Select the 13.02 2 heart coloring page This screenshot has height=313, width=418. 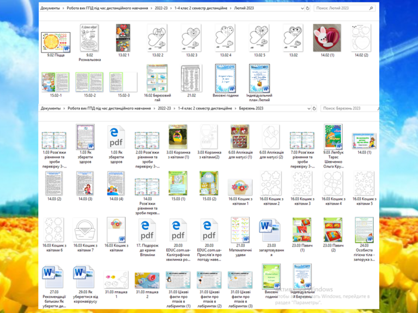[157, 38]
